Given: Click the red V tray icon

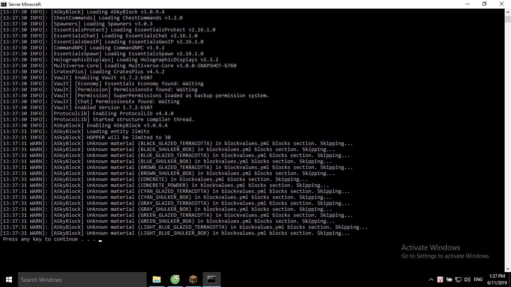Looking at the screenshot, I should pyautogui.click(x=440, y=280).
